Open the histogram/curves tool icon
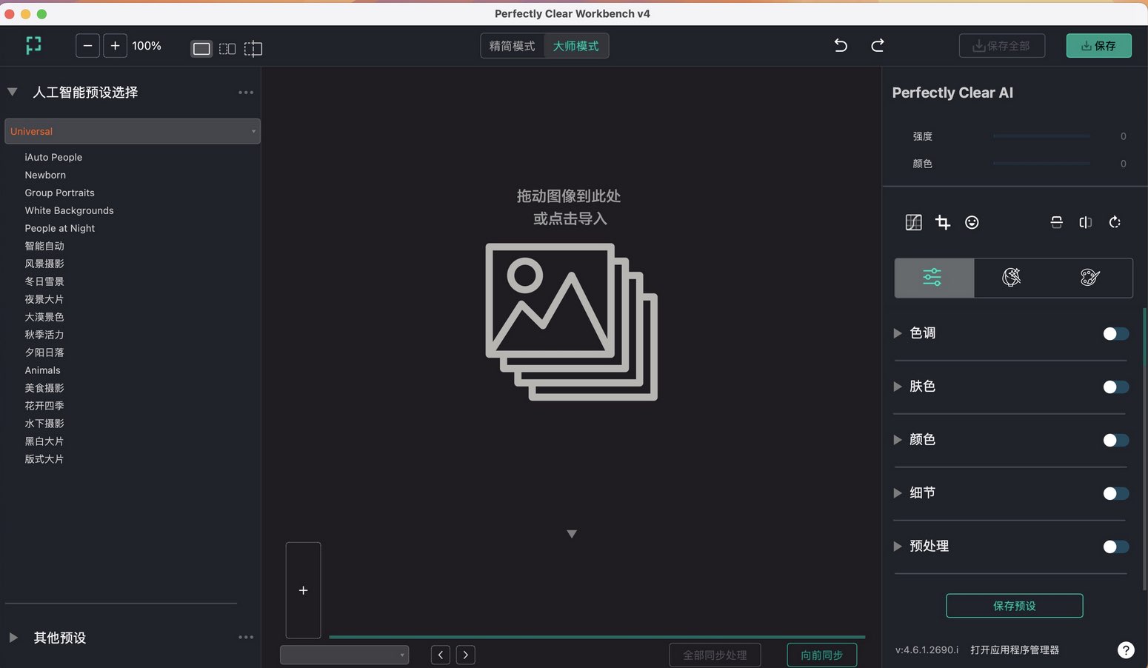This screenshot has height=668, width=1148. 914,222
